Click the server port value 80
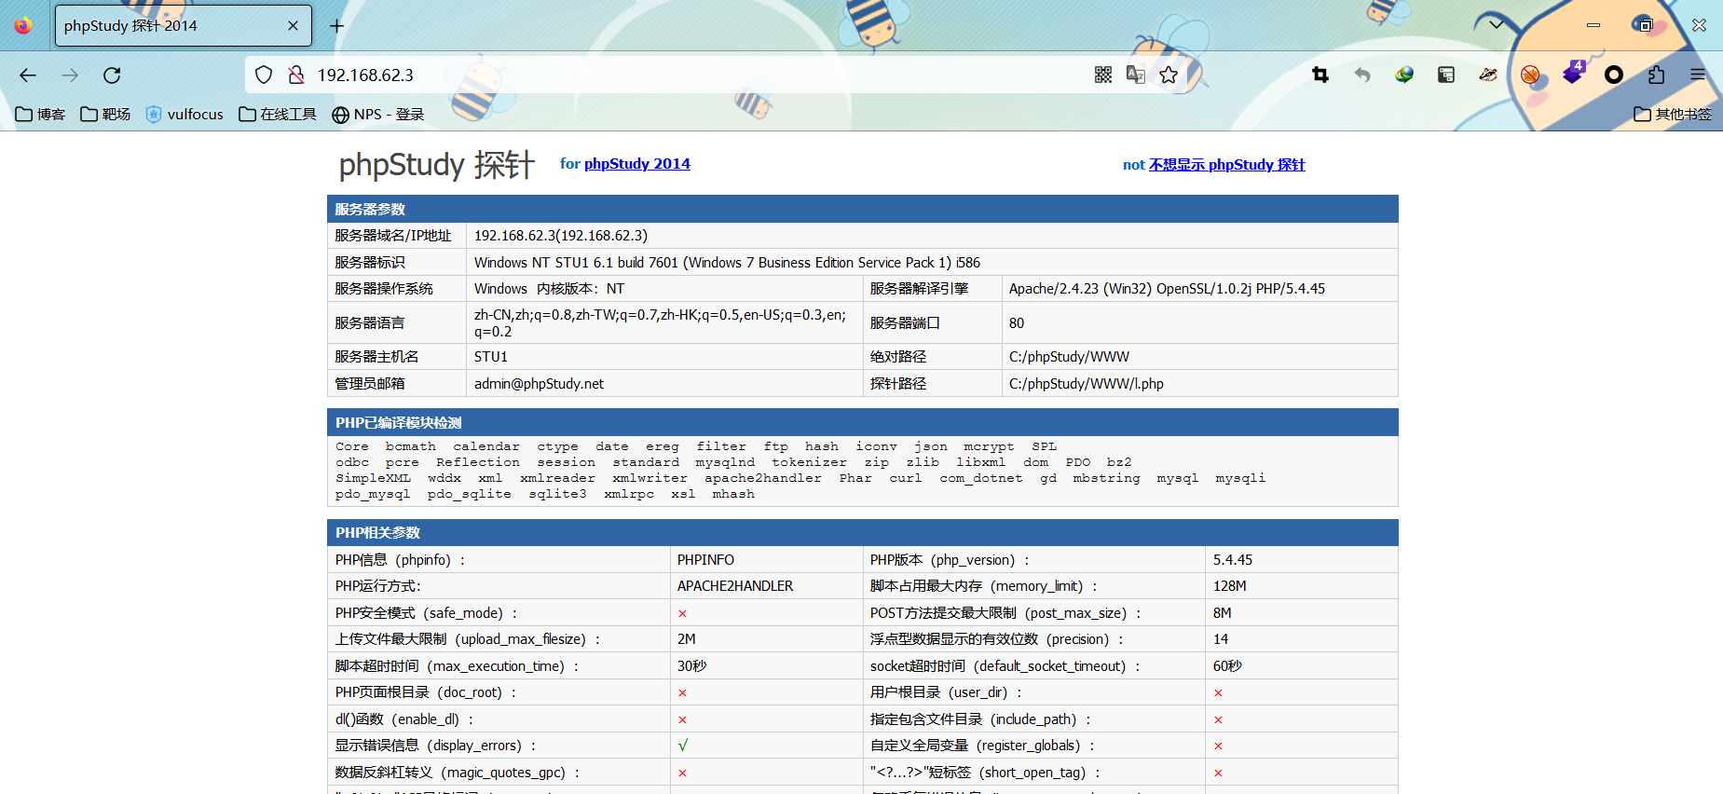Viewport: 1723px width, 794px height. [1017, 323]
